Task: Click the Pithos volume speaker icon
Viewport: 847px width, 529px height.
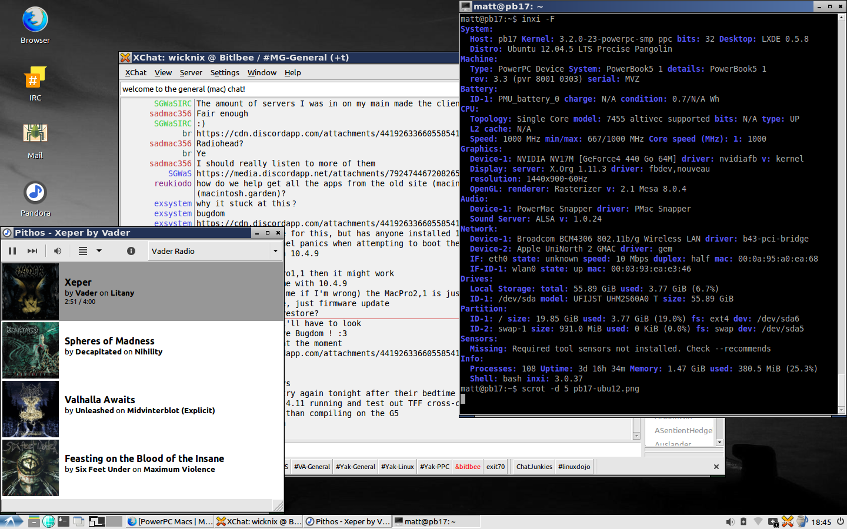Action: click(x=58, y=251)
